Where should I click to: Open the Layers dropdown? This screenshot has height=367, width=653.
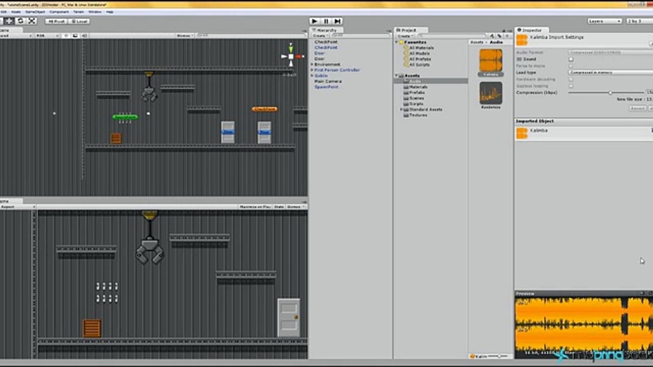pyautogui.click(x=605, y=21)
